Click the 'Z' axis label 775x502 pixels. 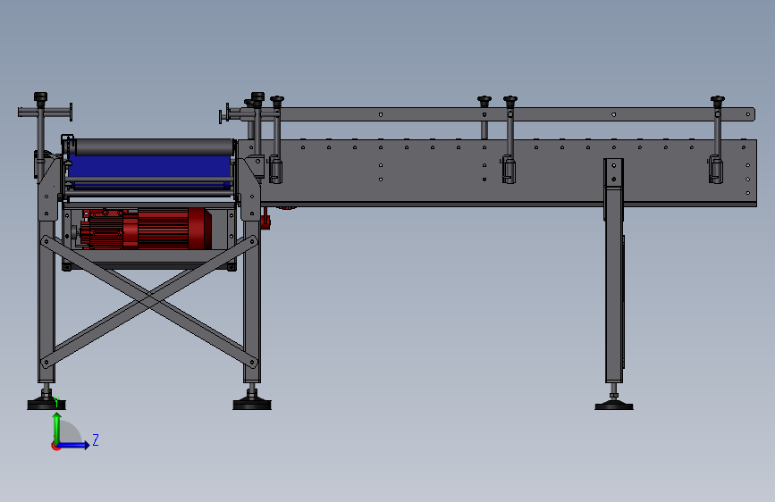[x=96, y=439]
